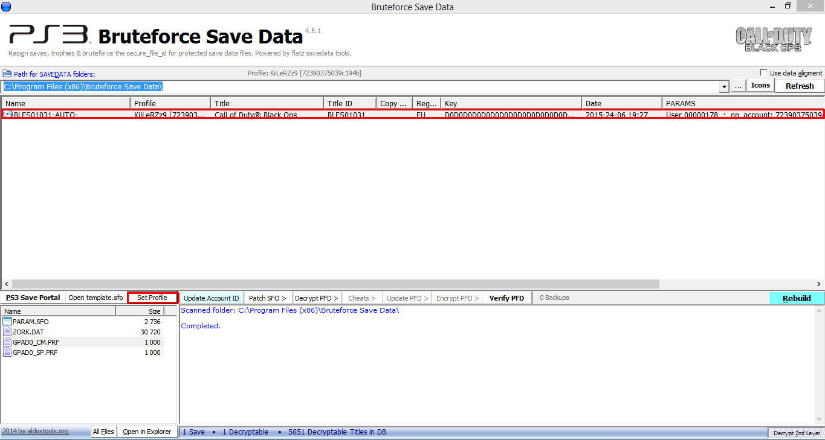Click the Profile: KiiLeRZz9 label
Image resolution: width=825 pixels, height=440 pixels.
[x=305, y=73]
